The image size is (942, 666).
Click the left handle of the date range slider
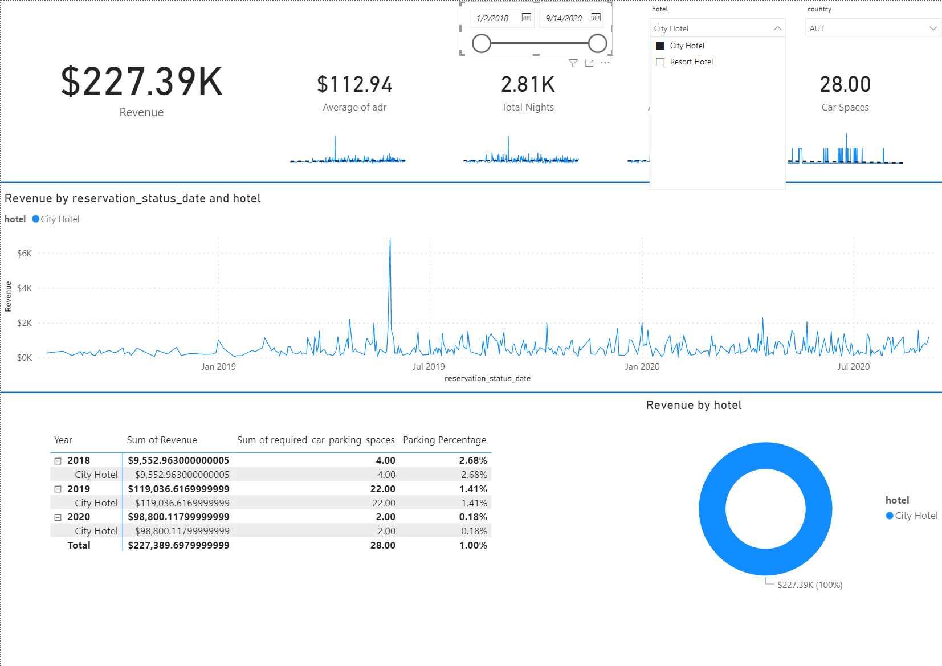(x=482, y=43)
